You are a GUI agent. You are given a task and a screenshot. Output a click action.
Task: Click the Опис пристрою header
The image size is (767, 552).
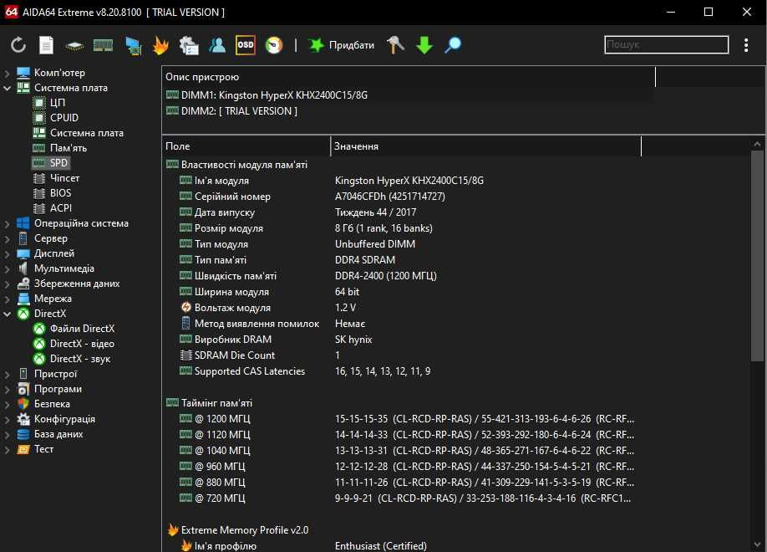tap(408, 77)
